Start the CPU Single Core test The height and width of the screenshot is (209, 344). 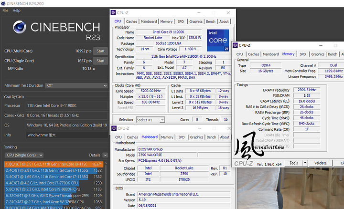tap(100, 61)
